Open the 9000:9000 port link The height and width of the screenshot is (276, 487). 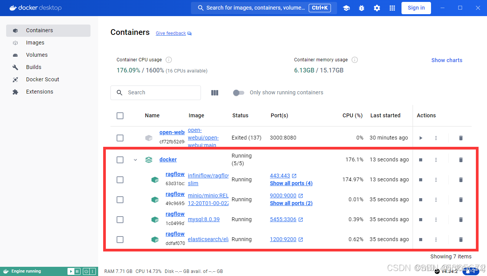tap(286, 196)
